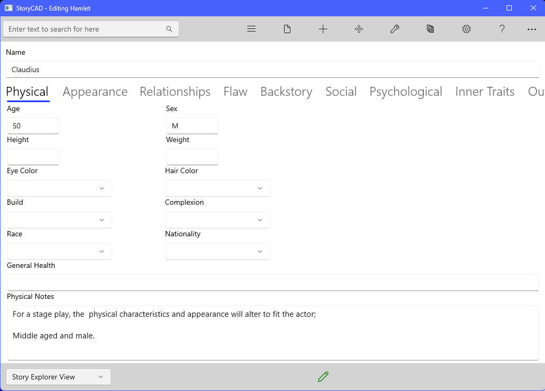Switch to the Appearance tab

click(95, 92)
